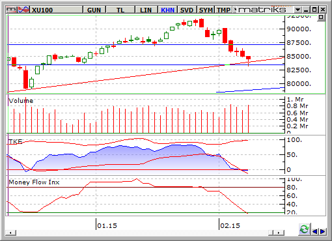Image resolution: width=332 pixels, height=241 pixels.
Task: Close the chart window
Action: coord(323,10)
